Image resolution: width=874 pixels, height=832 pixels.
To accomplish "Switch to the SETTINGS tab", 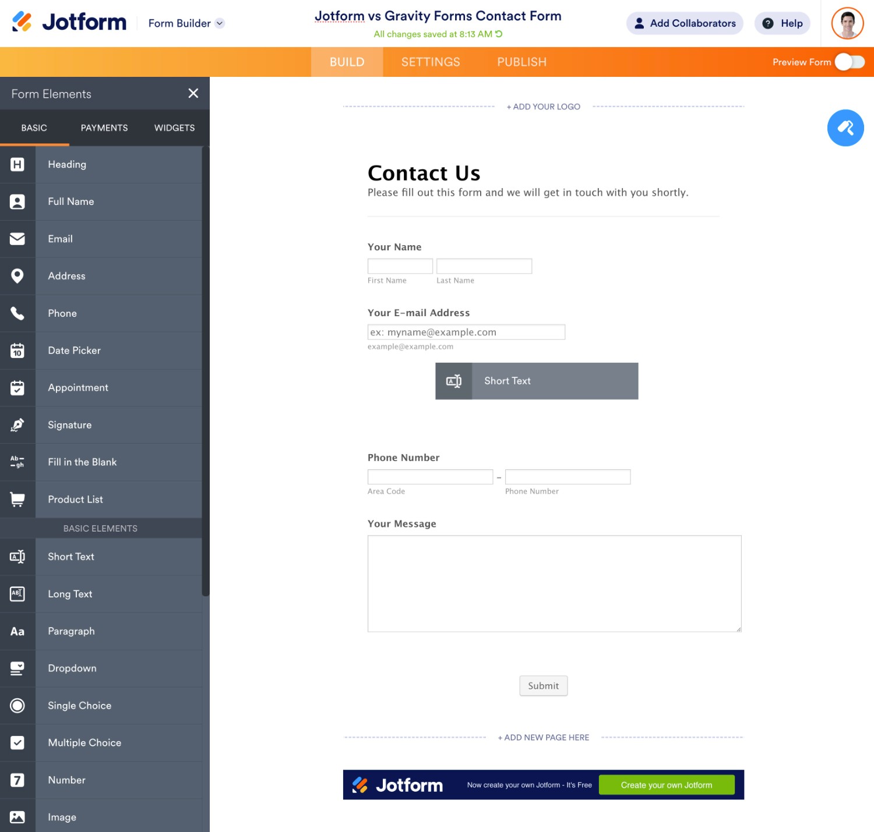I will (431, 62).
